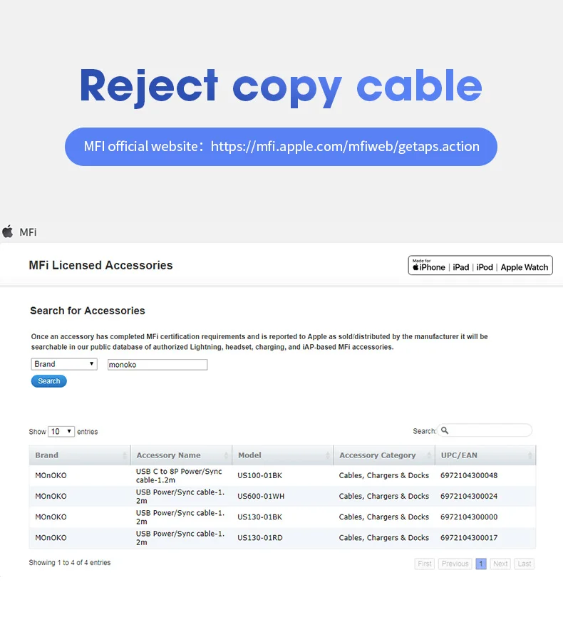Go to page 1 in pagination
This screenshot has height=632, width=563.
(x=481, y=564)
